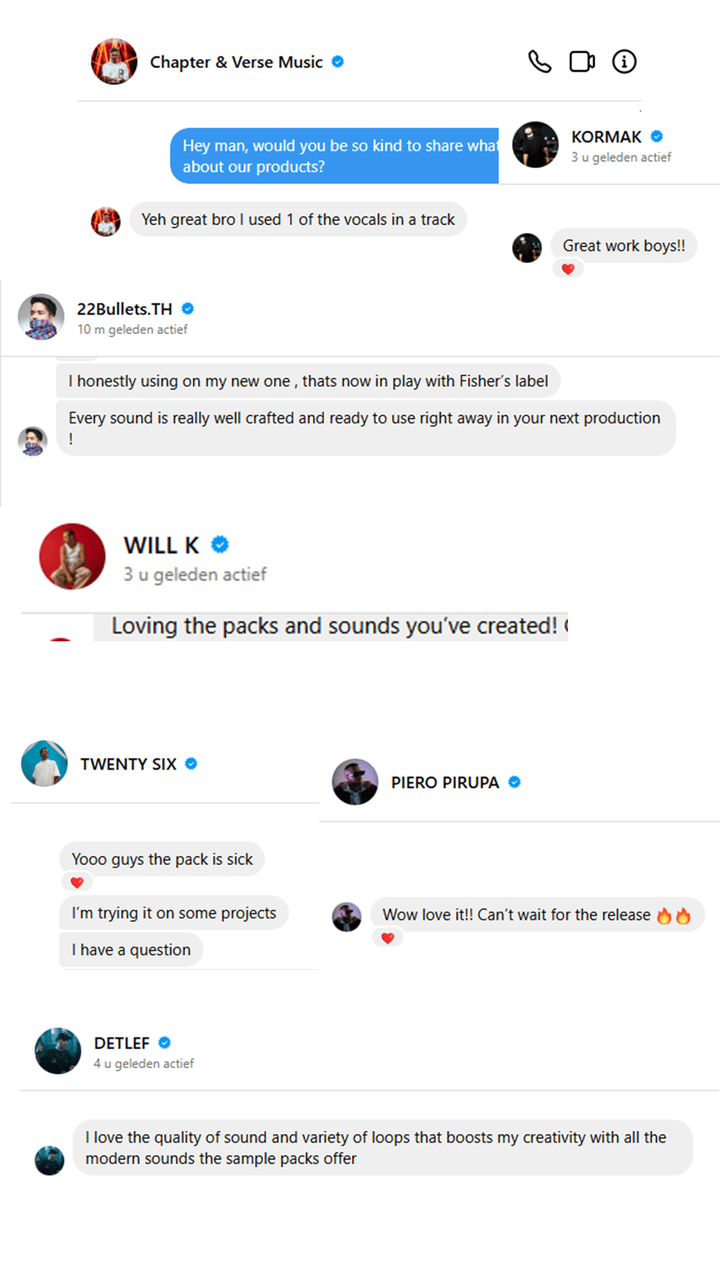Click the TWENTY SIX contact name

(129, 764)
